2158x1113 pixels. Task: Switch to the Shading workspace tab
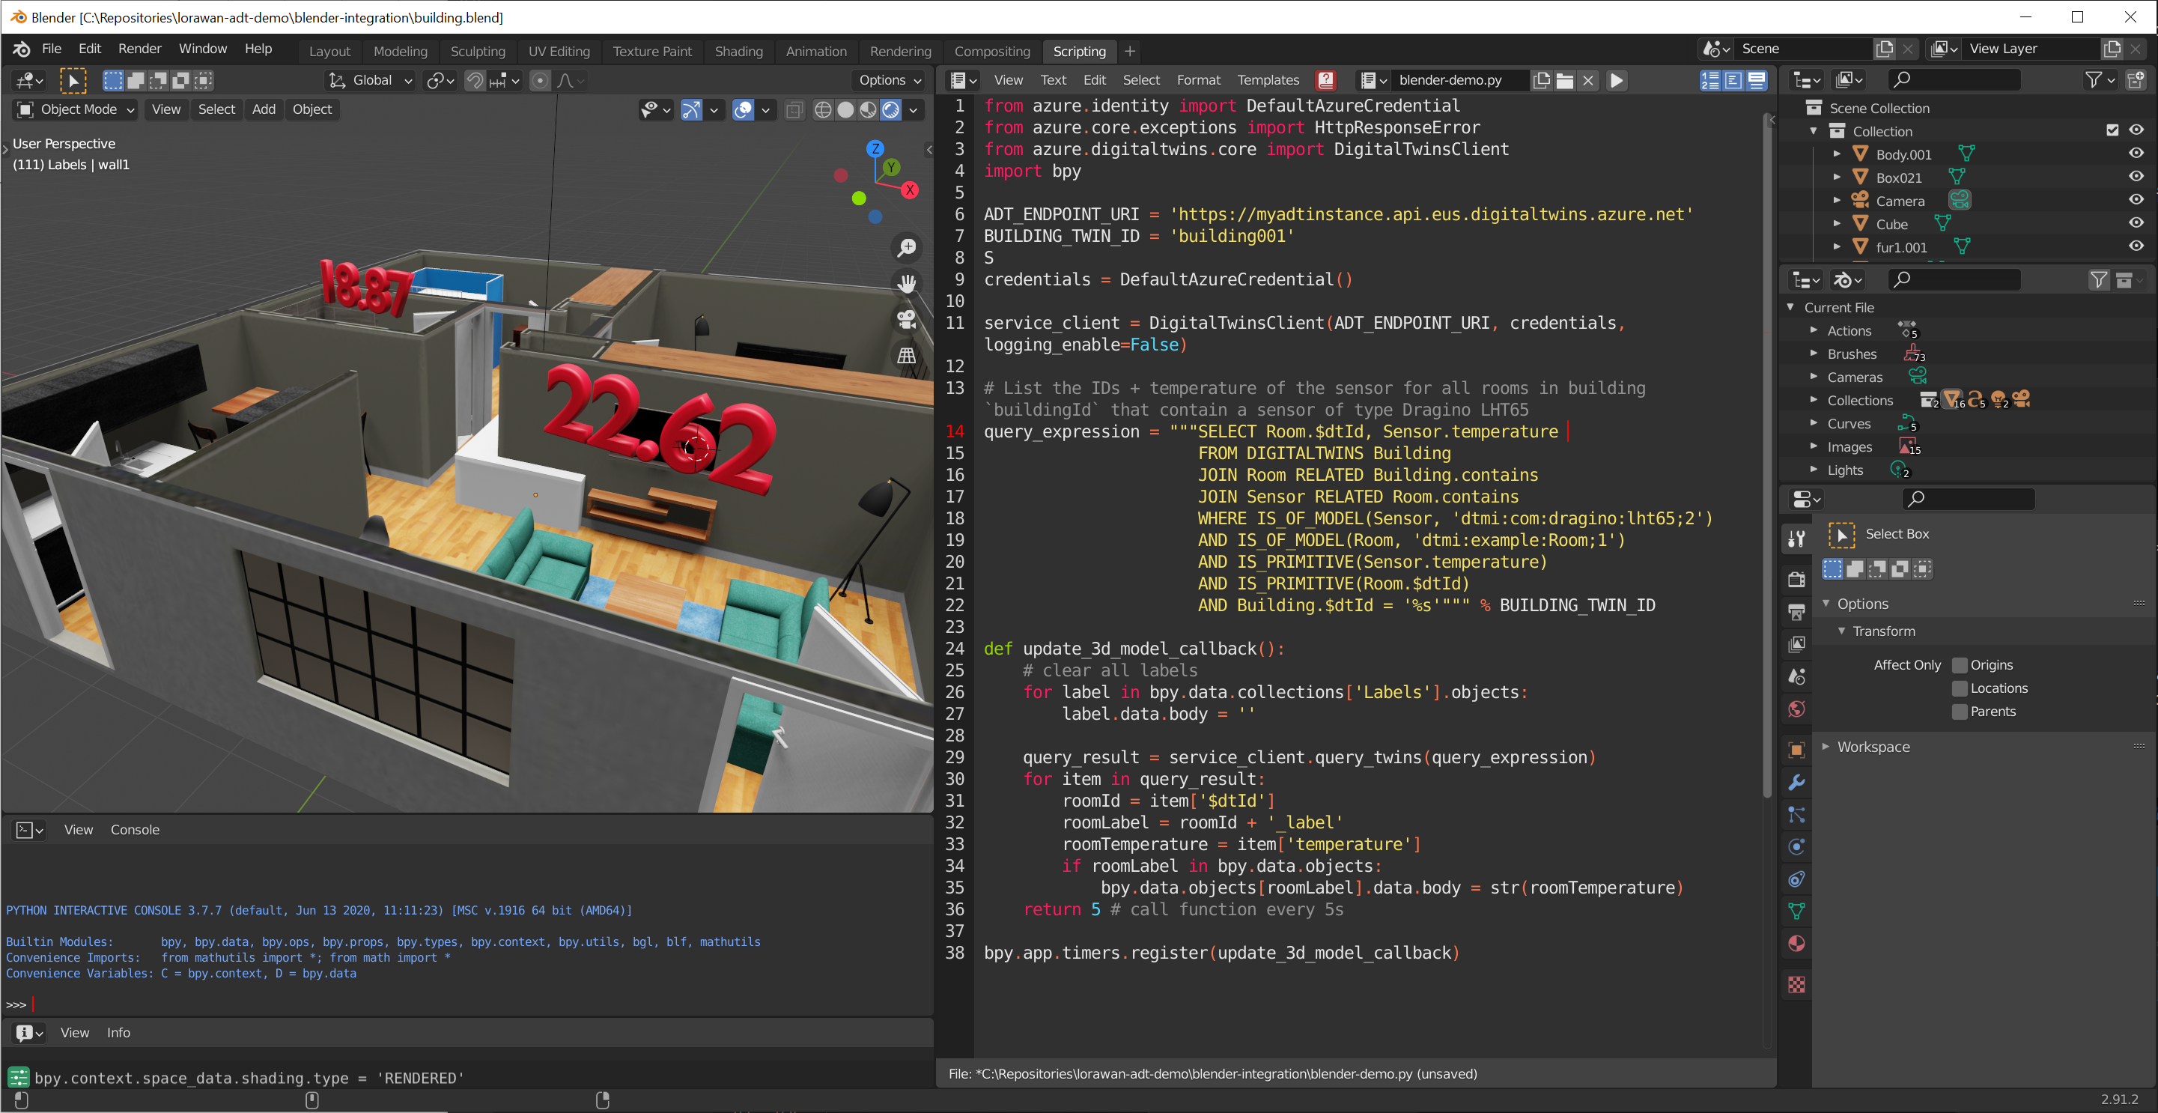(738, 52)
